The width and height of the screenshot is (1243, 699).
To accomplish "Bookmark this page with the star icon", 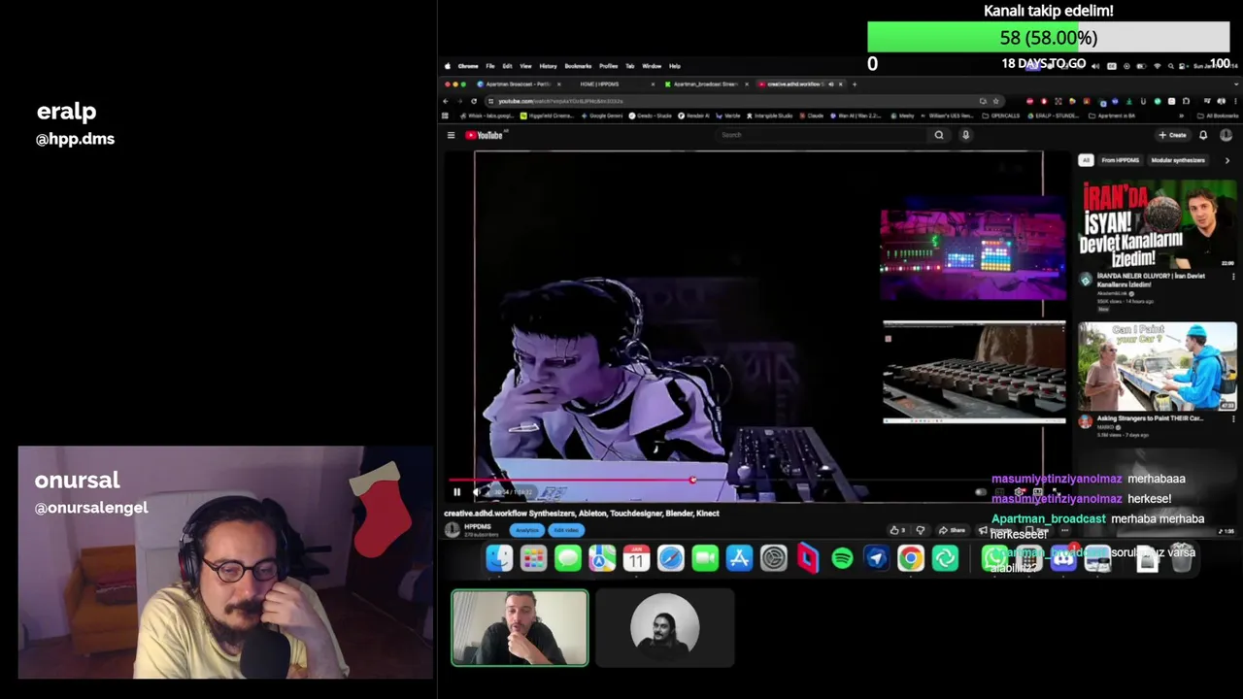I will click(997, 101).
